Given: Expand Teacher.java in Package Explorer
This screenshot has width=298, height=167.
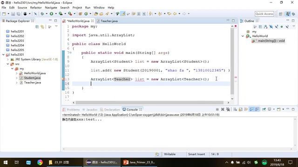Looking at the screenshot, I should pos(17,83).
